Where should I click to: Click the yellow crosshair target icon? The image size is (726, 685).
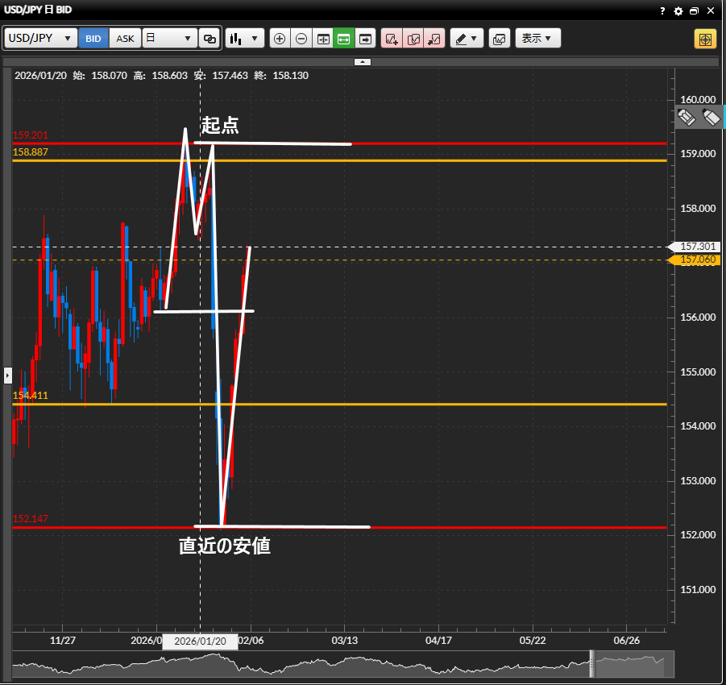704,39
